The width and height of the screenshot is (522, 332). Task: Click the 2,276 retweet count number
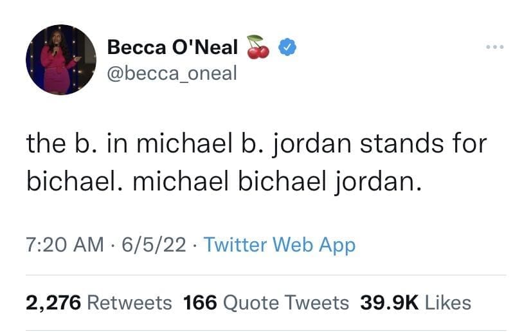[53, 302]
